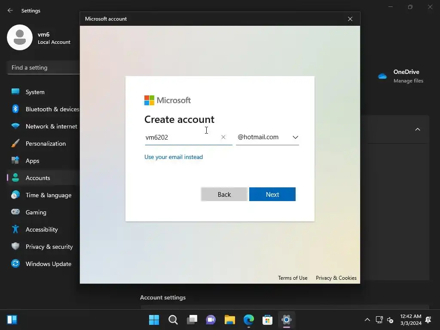This screenshot has width=440, height=330.
Task: Open the Terms of Use link
Action: point(293,278)
